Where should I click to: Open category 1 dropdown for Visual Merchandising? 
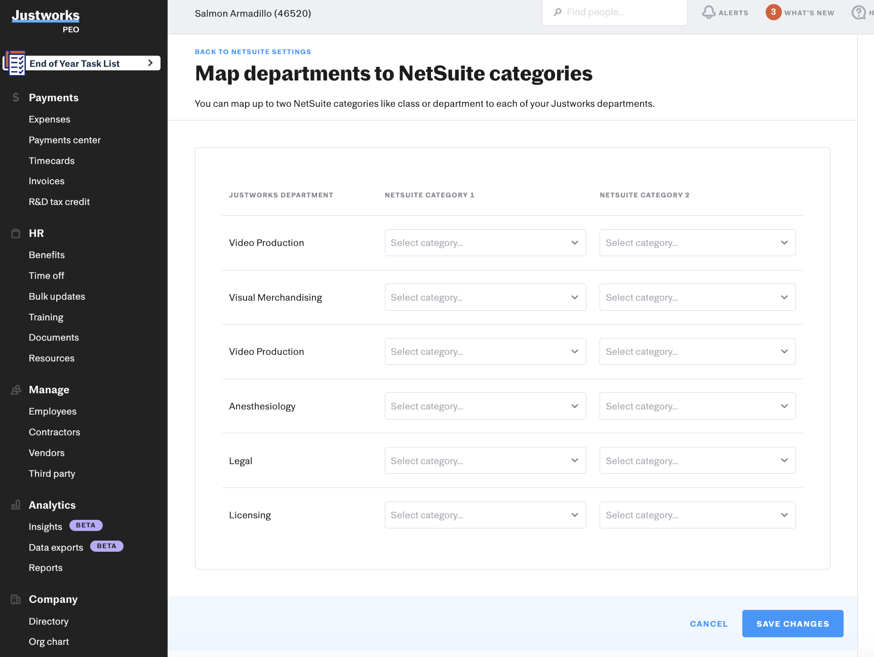click(x=485, y=297)
